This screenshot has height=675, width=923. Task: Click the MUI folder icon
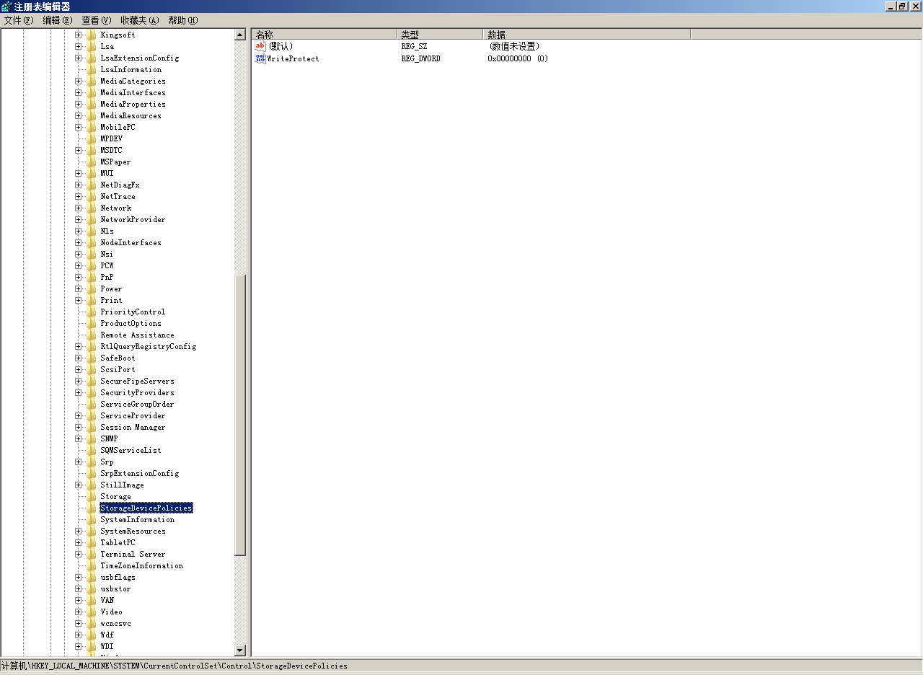click(91, 173)
